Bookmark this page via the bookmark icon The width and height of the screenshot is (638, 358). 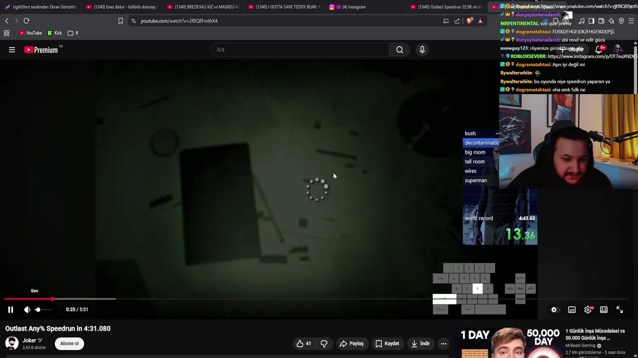click(120, 21)
